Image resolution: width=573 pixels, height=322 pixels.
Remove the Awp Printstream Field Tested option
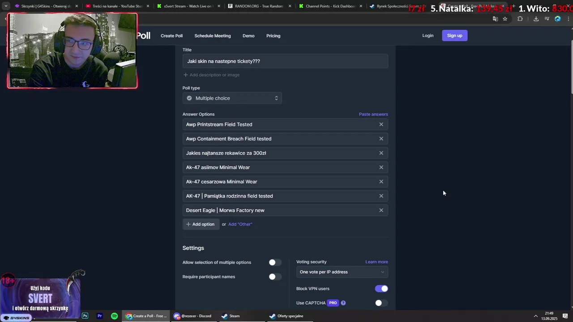coord(381,124)
